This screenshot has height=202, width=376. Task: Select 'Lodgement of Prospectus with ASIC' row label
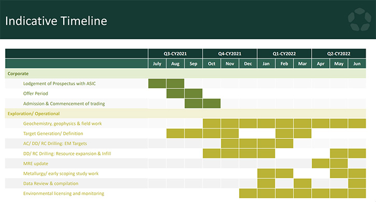point(59,84)
